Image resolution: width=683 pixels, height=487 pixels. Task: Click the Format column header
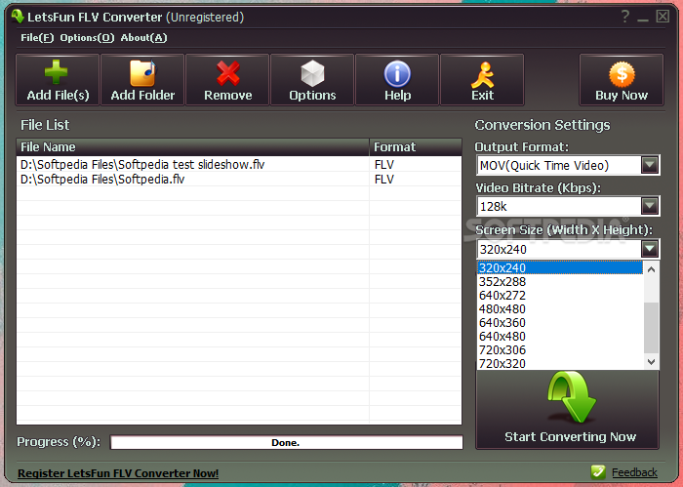[416, 147]
